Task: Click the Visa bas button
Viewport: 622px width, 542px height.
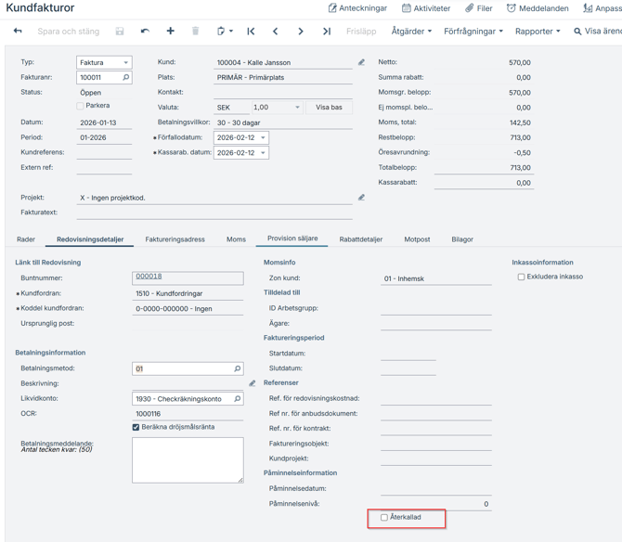Action: coord(329,108)
